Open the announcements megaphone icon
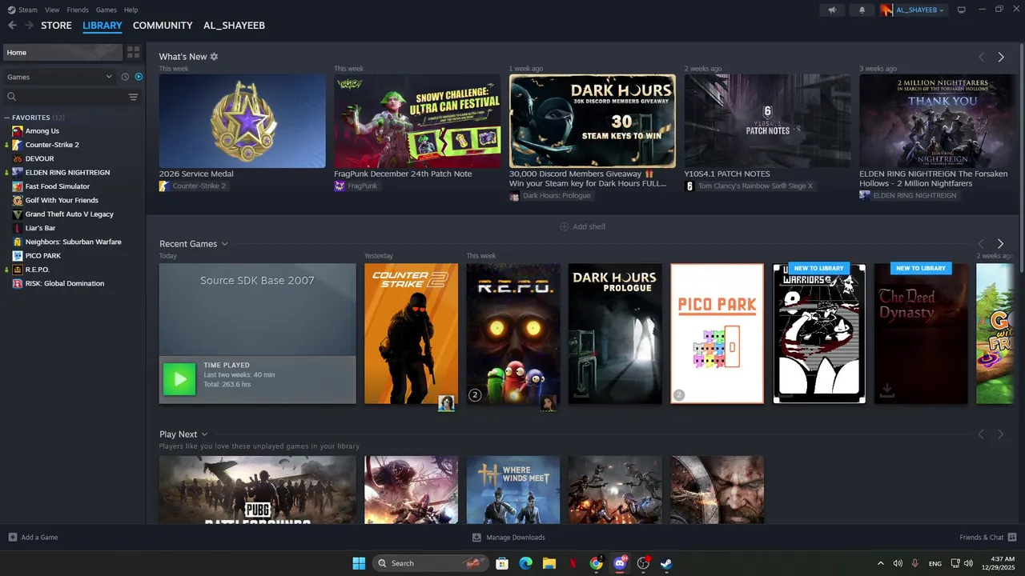The image size is (1025, 576). (x=833, y=10)
